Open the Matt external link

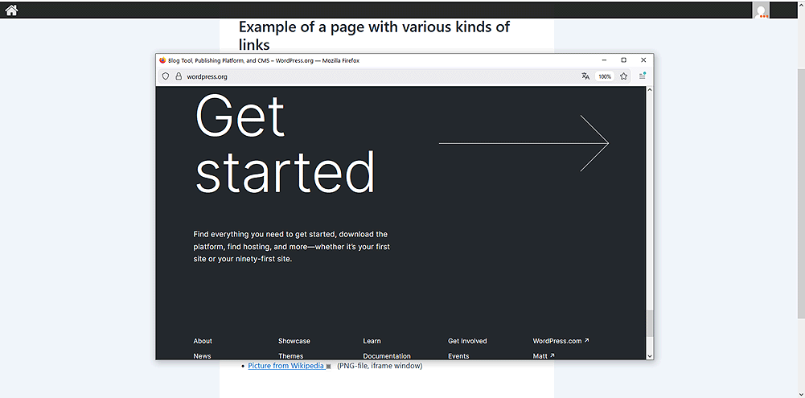tap(544, 356)
